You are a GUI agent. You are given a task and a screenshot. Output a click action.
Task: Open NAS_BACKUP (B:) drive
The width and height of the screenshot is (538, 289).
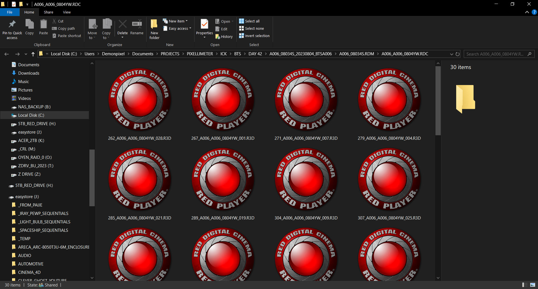click(x=34, y=107)
